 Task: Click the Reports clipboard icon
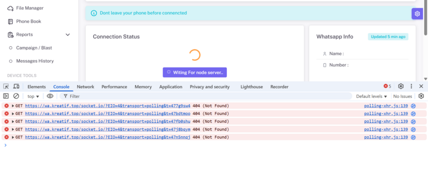[x=11, y=35]
